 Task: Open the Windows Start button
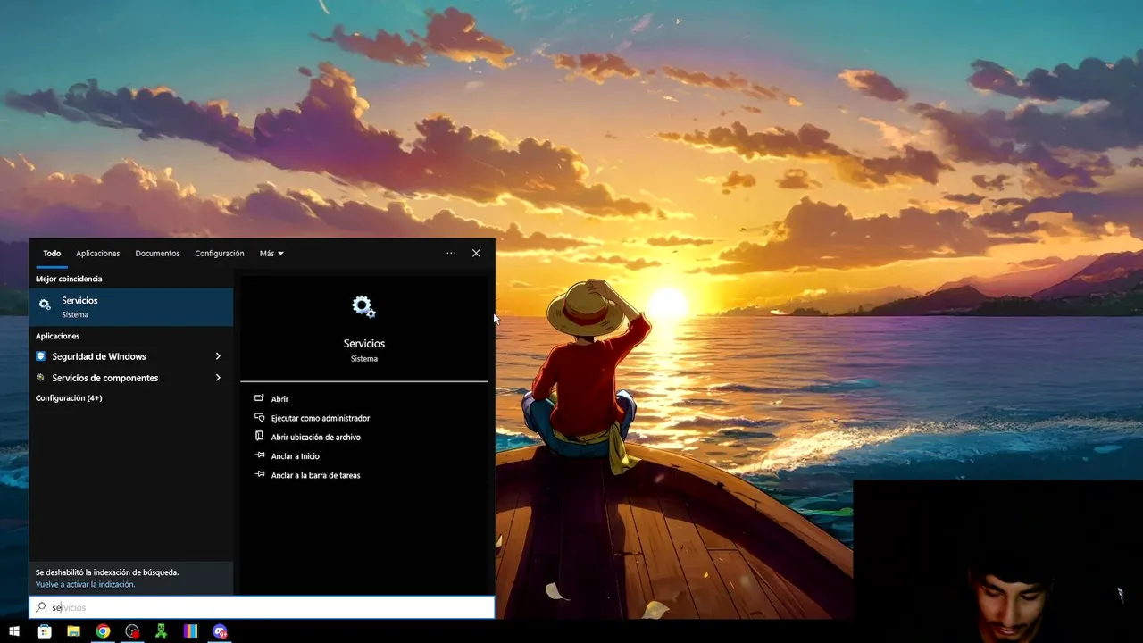[14, 631]
